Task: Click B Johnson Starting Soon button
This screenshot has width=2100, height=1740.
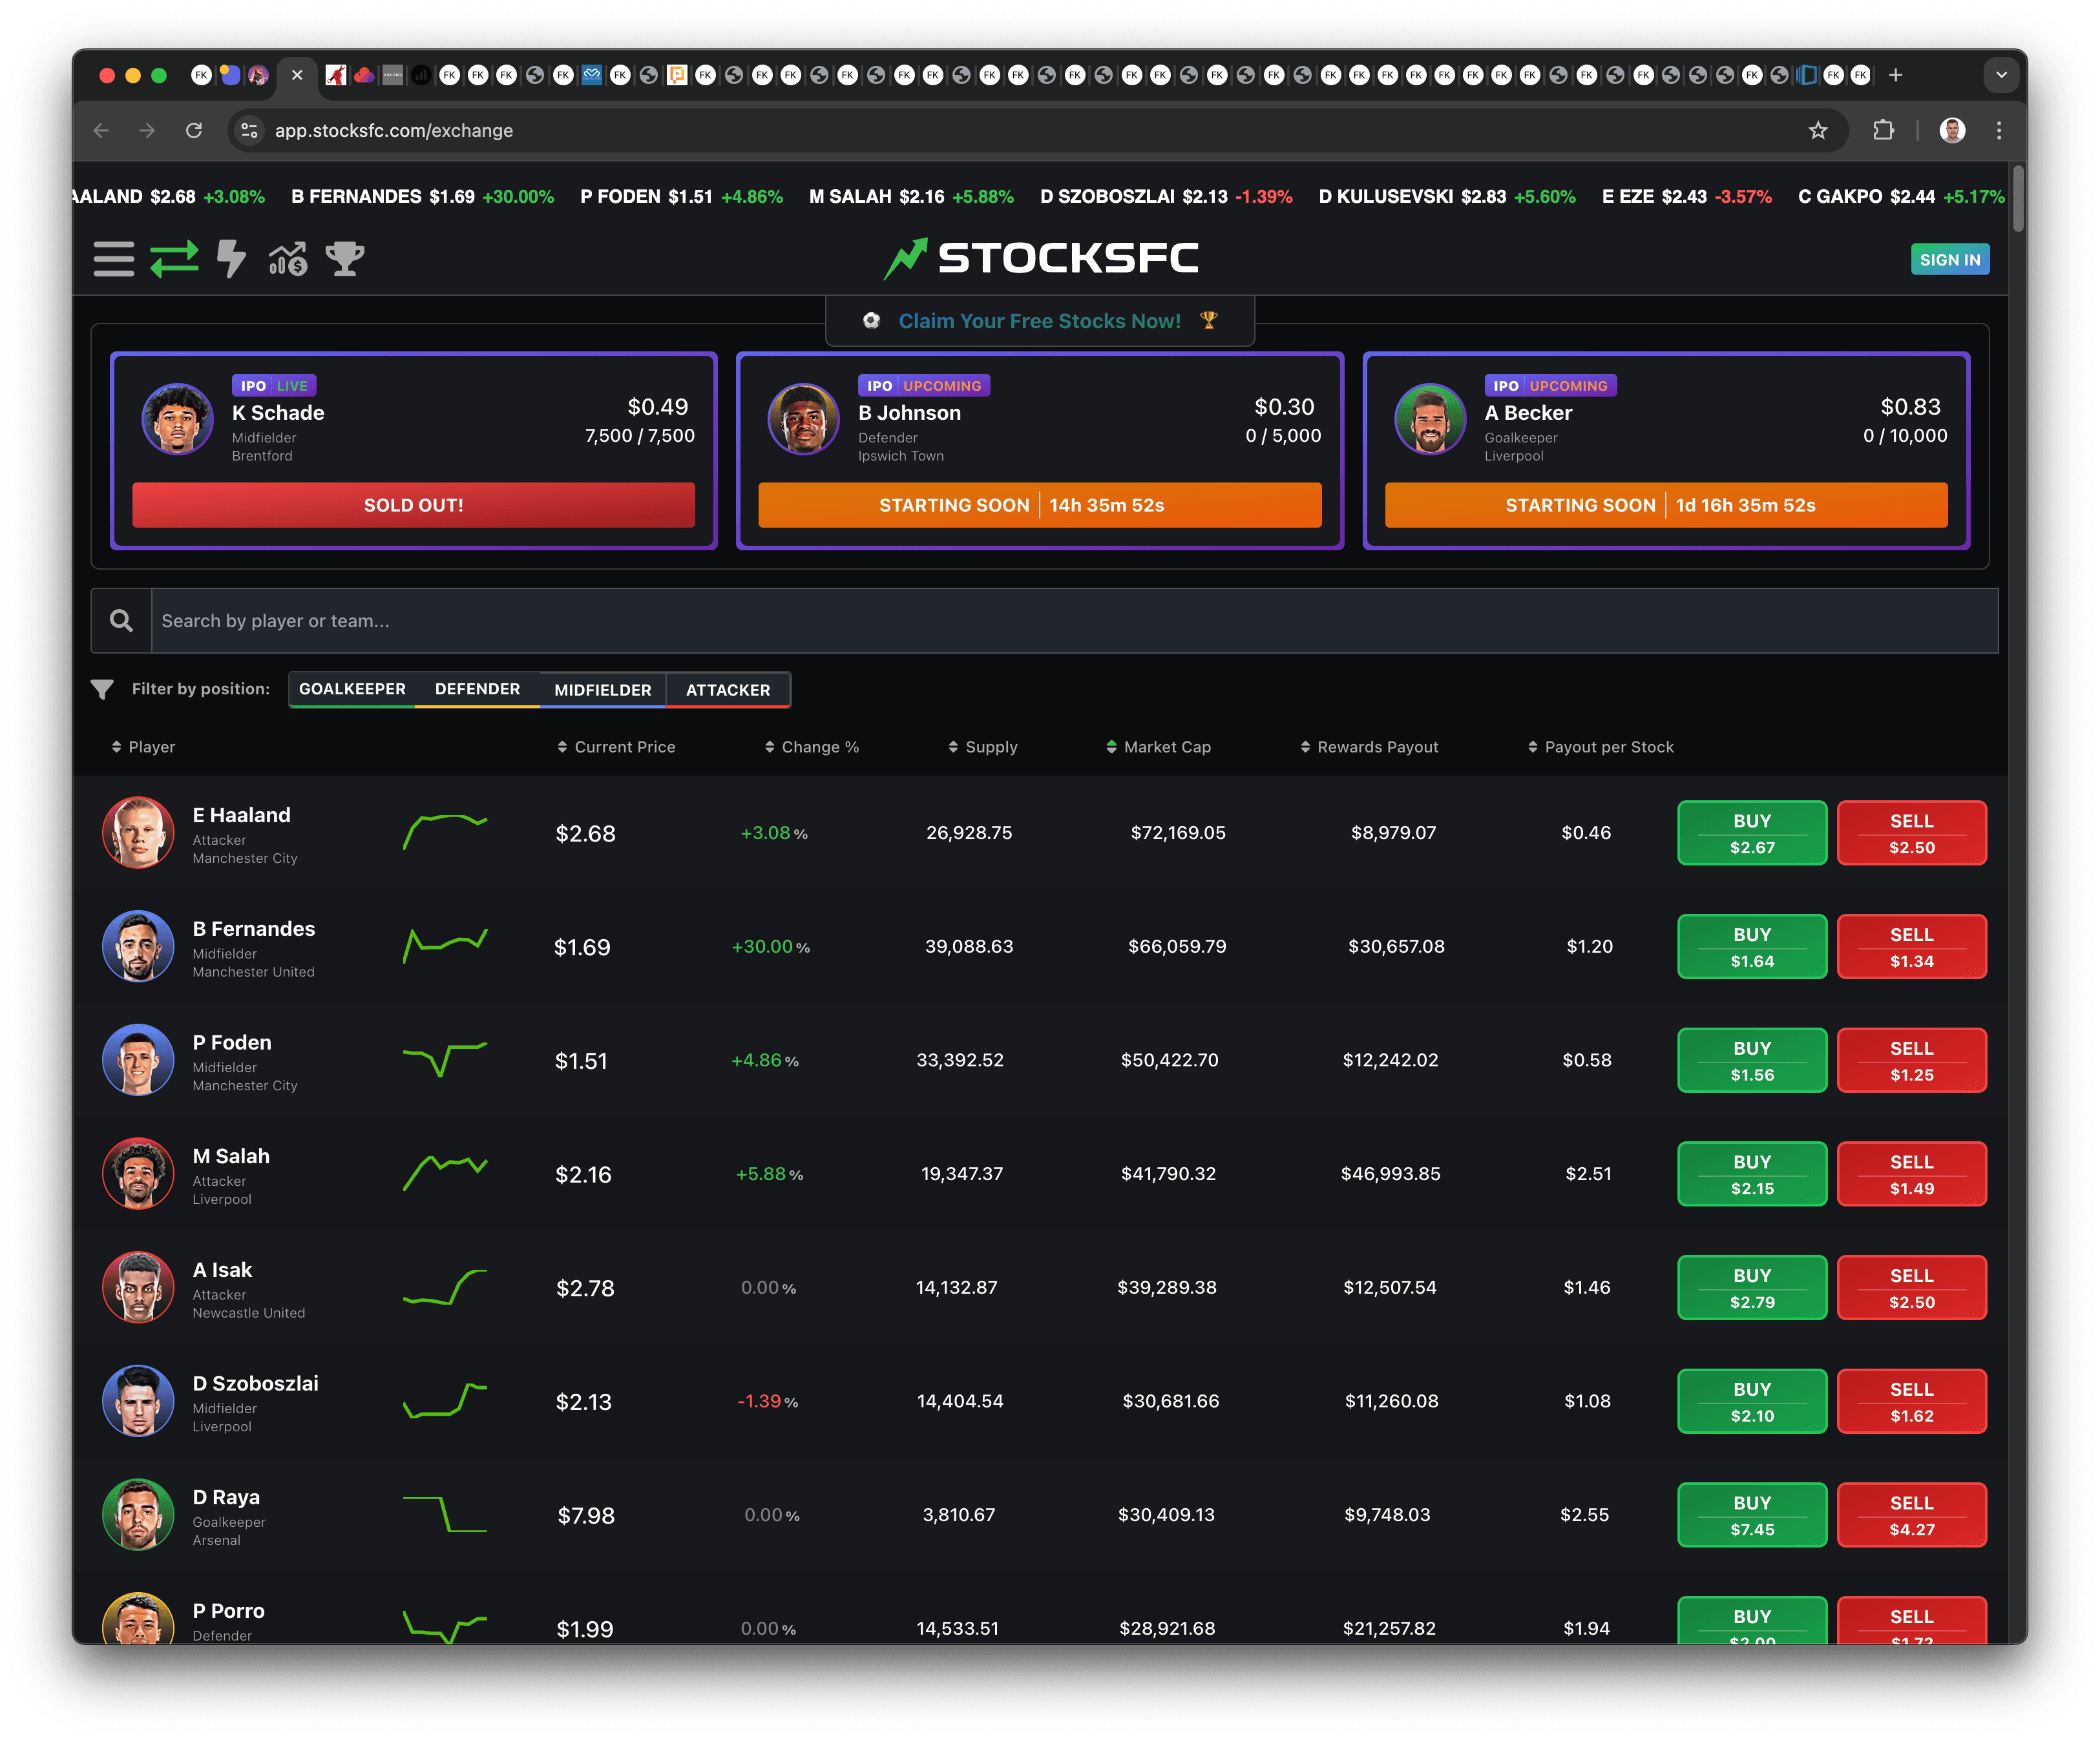Action: (1039, 504)
